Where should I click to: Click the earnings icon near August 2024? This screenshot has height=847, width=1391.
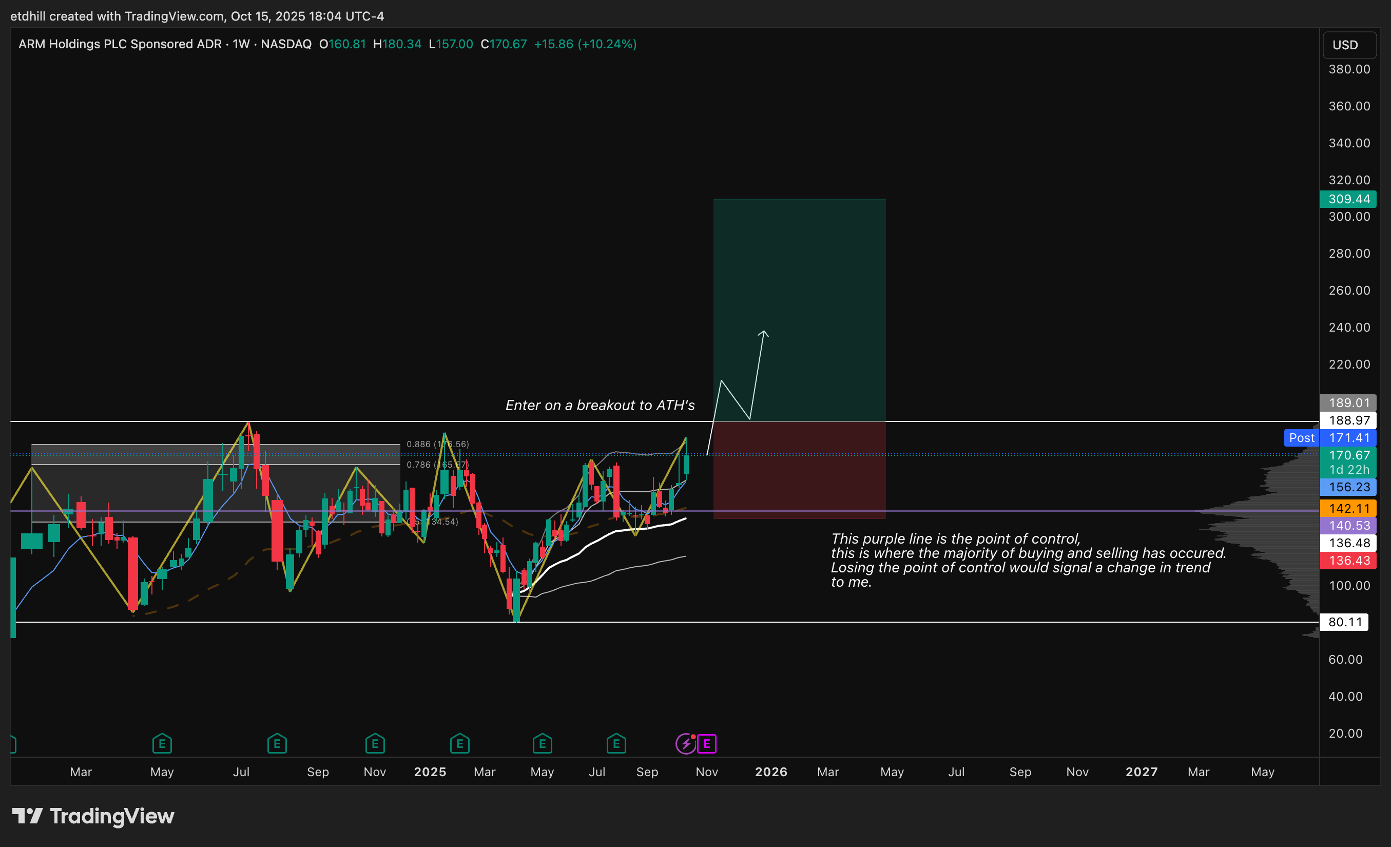pos(277,744)
